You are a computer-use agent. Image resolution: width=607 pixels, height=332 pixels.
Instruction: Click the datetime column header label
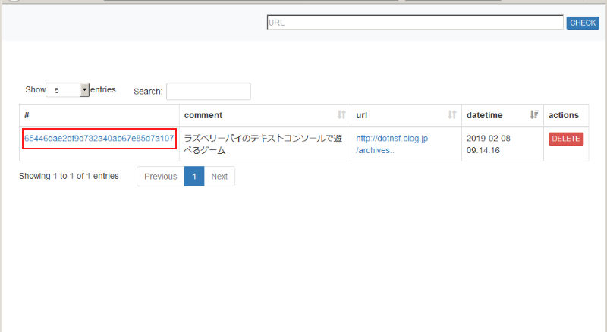(484, 115)
